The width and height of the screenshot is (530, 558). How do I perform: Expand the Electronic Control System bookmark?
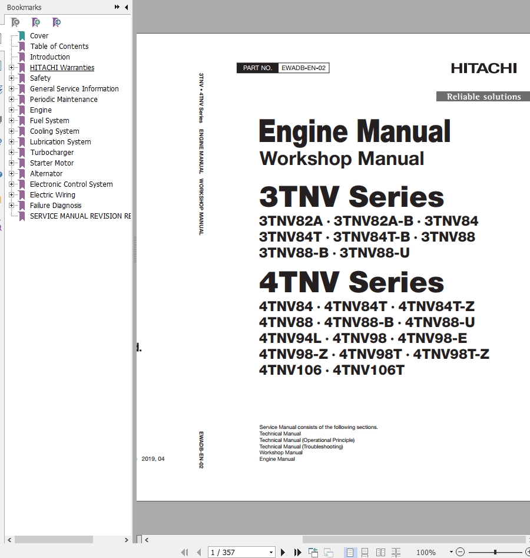pyautogui.click(x=11, y=184)
